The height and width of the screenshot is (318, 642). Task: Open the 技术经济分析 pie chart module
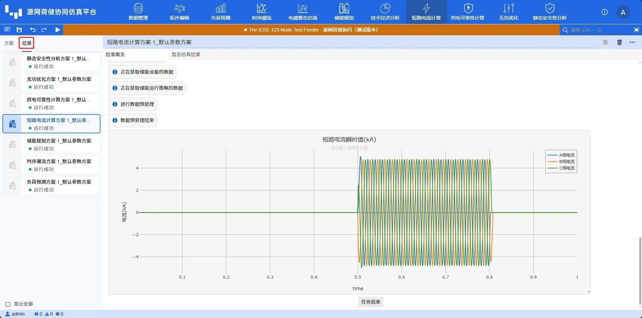click(385, 12)
